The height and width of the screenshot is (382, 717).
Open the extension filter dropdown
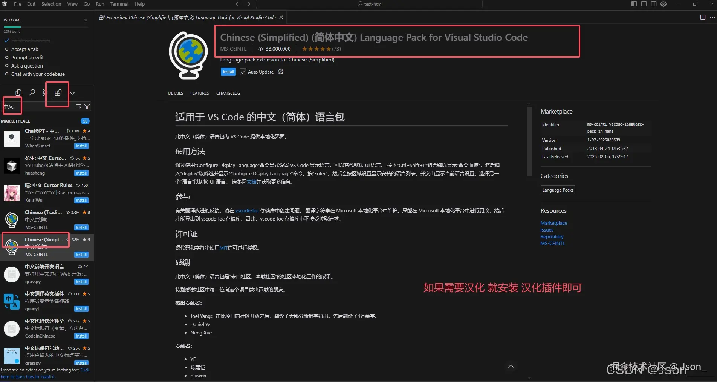[87, 106]
